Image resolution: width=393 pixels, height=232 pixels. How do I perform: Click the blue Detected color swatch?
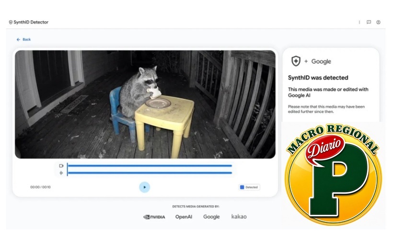click(x=242, y=187)
